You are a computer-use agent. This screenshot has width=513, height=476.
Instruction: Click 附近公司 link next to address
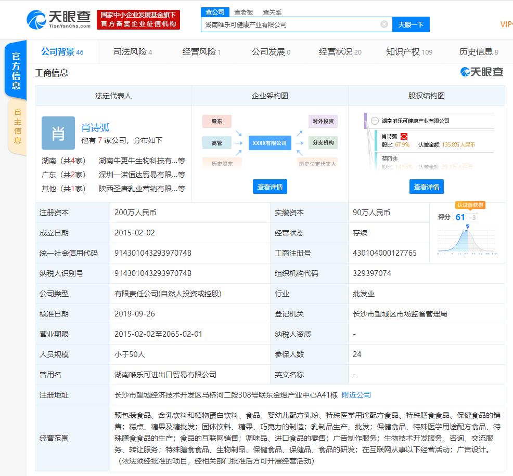point(356,394)
